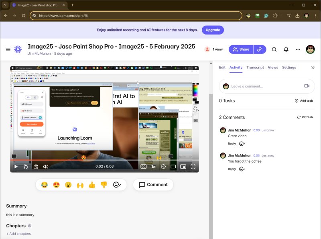Click the heart-eyes reaction marker on timeline
Screen dimensions: 321x239
coord(83,157)
